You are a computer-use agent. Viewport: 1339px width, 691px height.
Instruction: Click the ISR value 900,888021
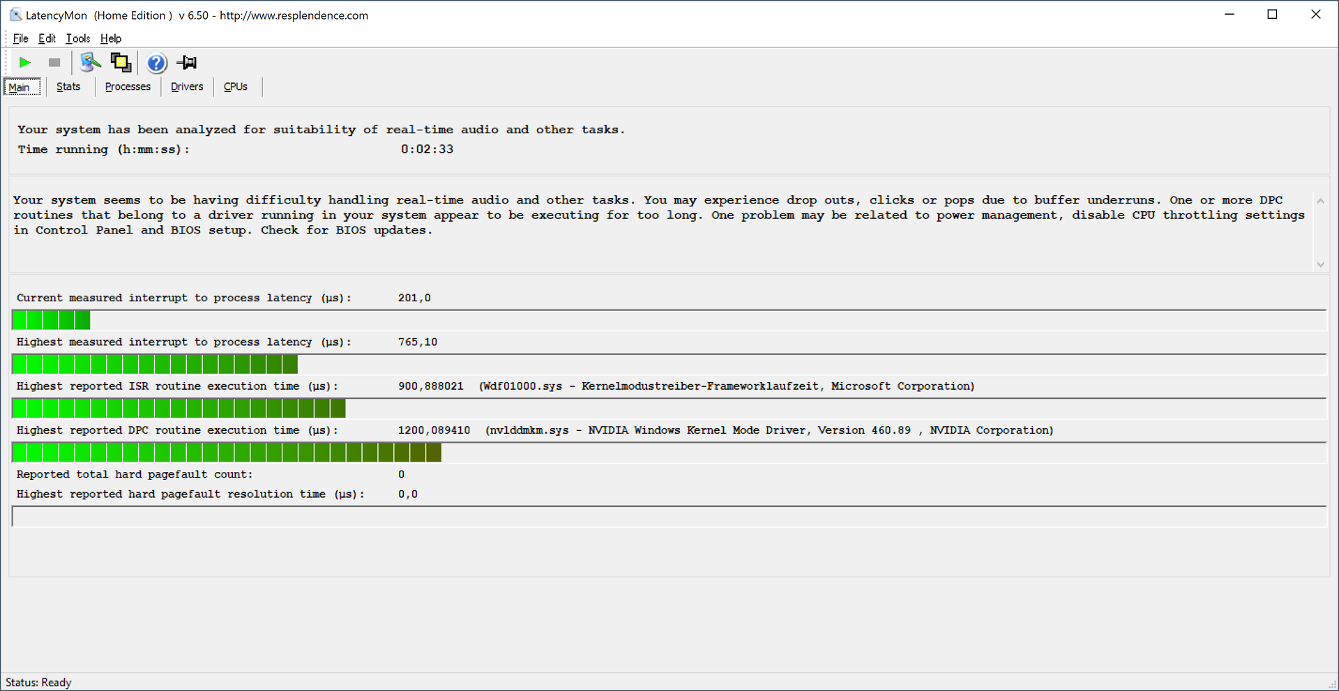coord(430,386)
